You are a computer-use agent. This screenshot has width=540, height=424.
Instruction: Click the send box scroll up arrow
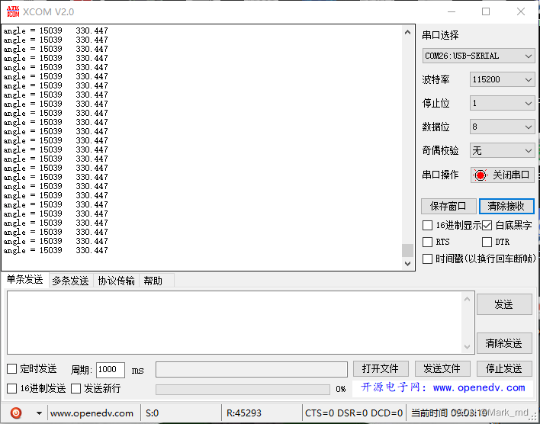(467, 299)
